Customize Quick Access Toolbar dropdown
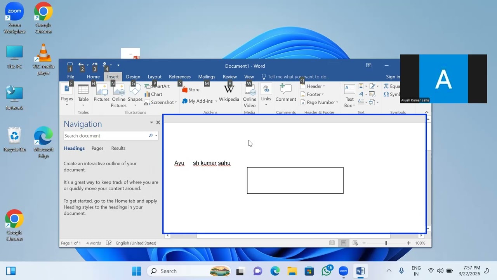Image resolution: width=497 pixels, height=280 pixels. (118, 65)
